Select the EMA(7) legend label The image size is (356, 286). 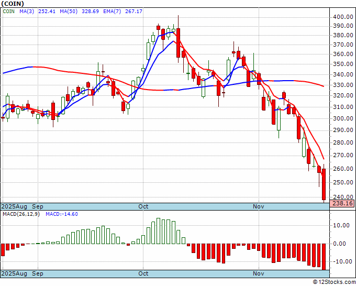[x=112, y=12]
